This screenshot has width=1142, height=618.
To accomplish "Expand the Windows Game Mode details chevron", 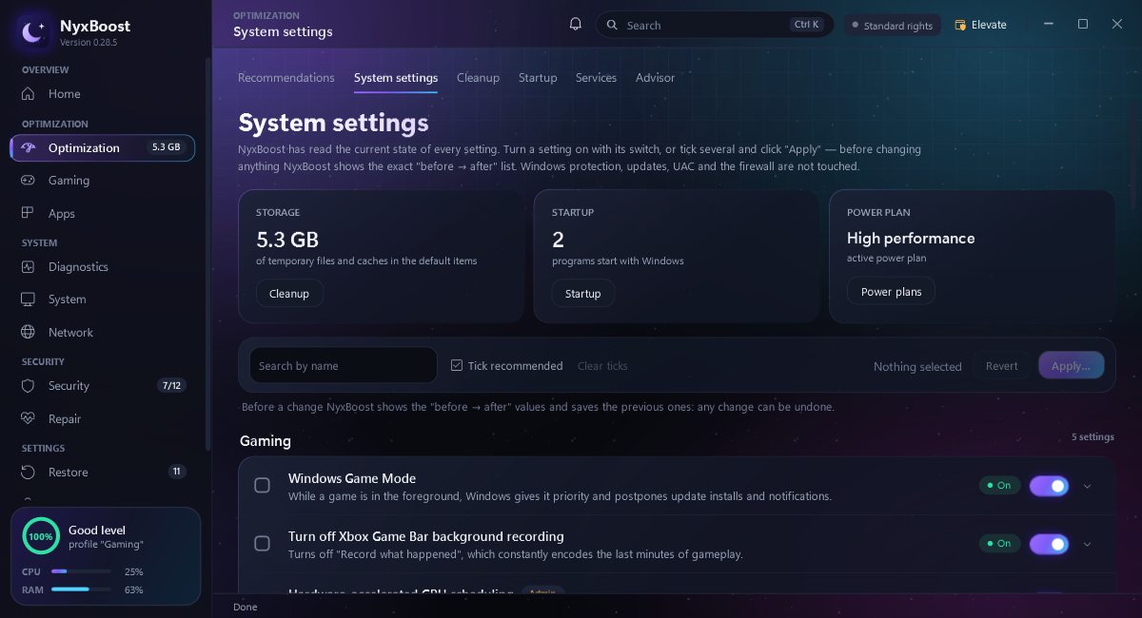I will [x=1088, y=487].
